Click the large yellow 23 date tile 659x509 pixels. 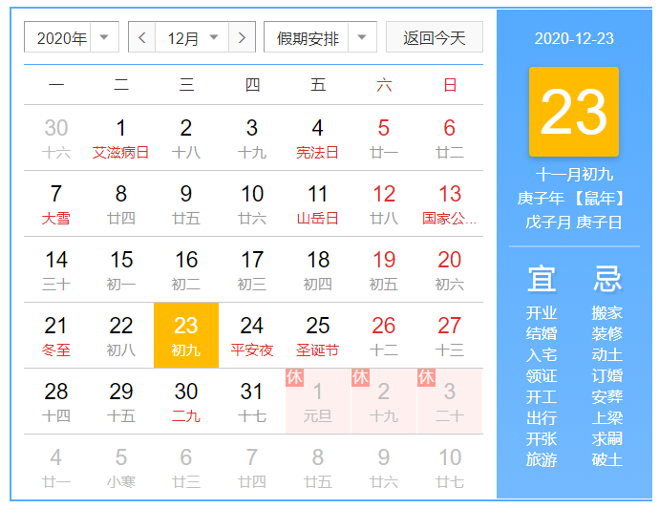tap(573, 112)
